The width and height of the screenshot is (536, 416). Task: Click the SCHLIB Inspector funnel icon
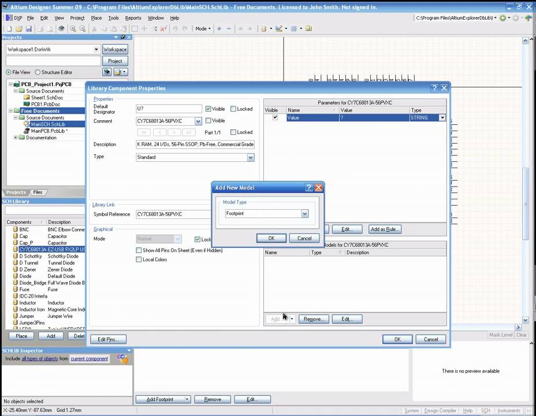coord(122,359)
